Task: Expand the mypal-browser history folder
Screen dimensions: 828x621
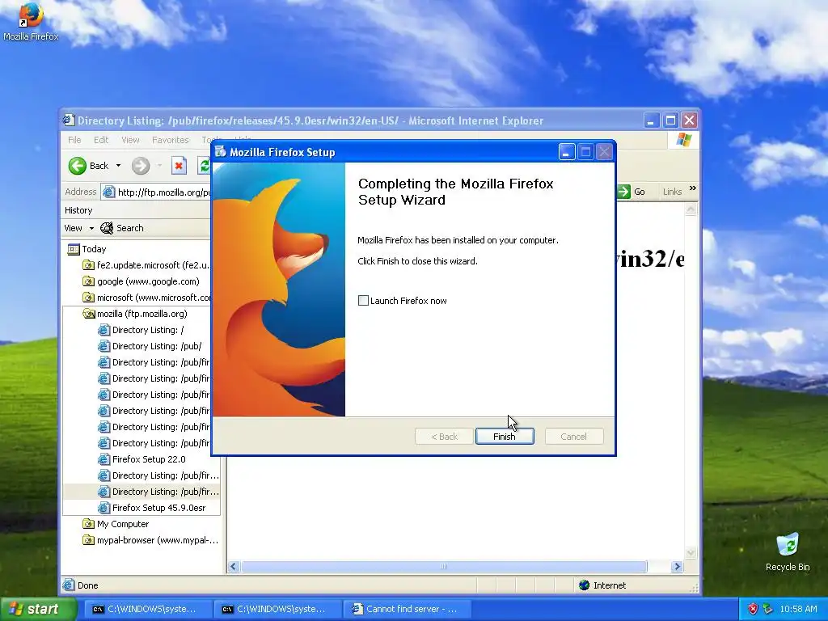Action: coord(150,540)
